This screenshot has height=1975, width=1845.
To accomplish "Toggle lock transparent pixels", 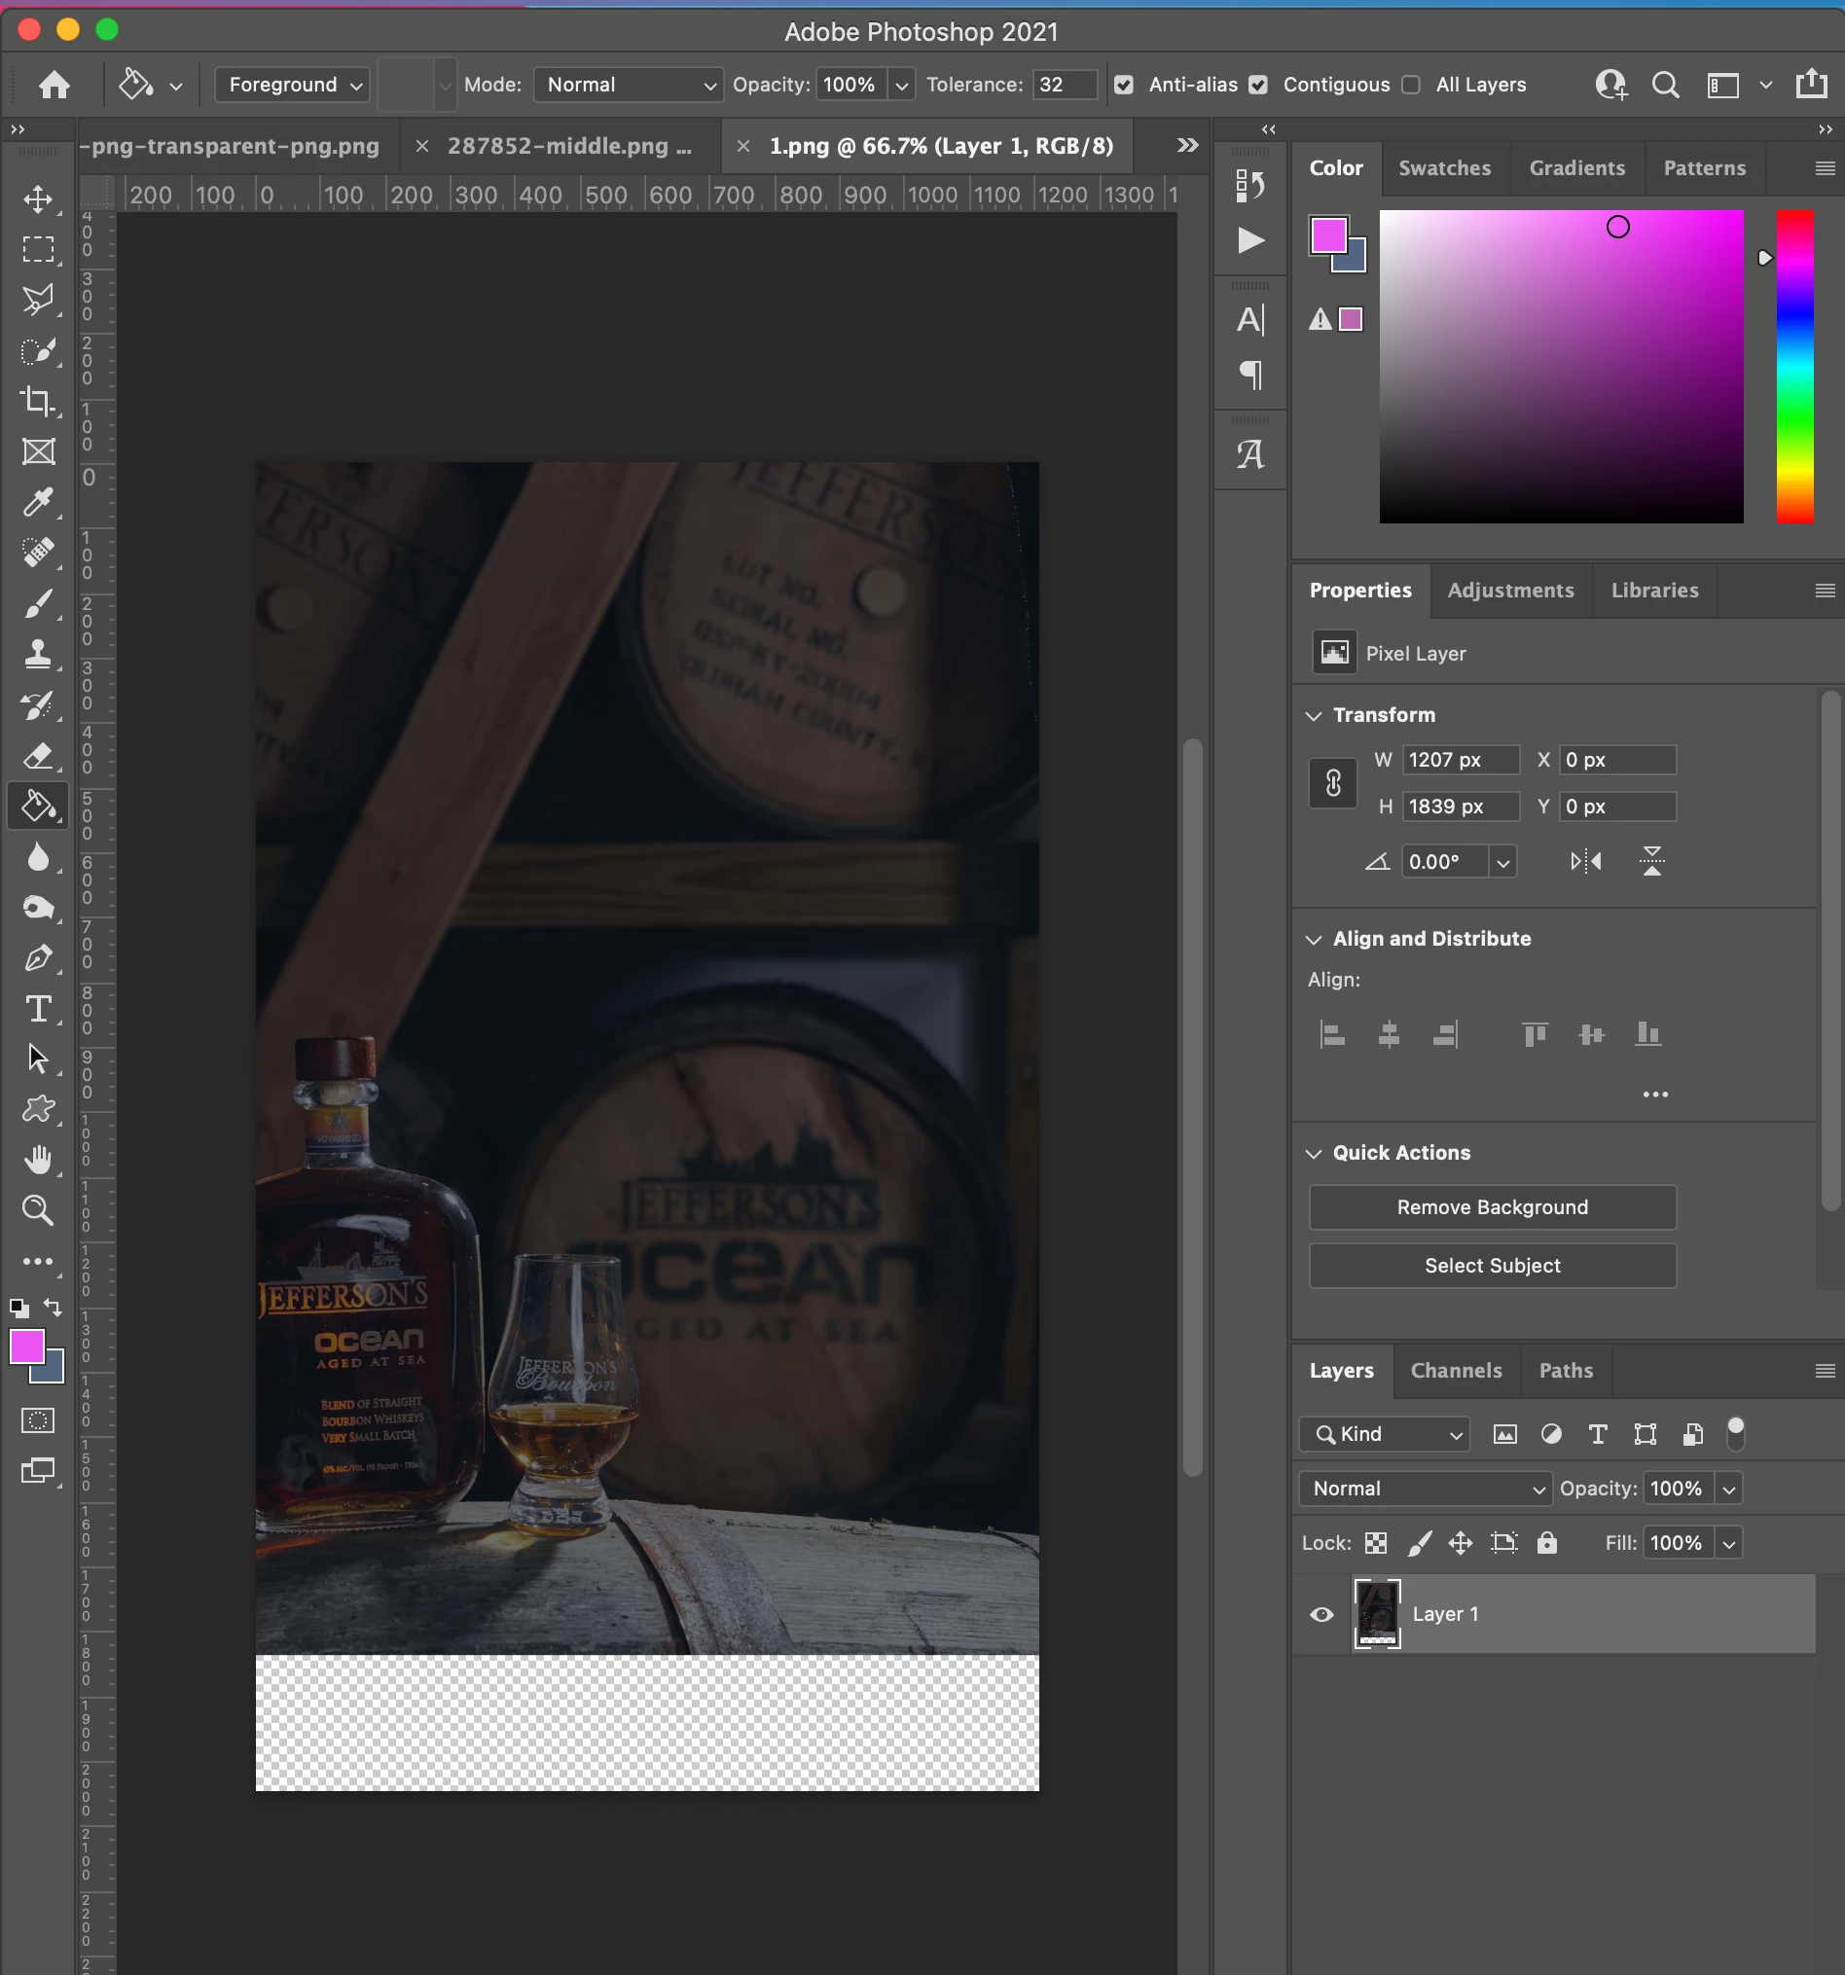I will tap(1376, 1543).
